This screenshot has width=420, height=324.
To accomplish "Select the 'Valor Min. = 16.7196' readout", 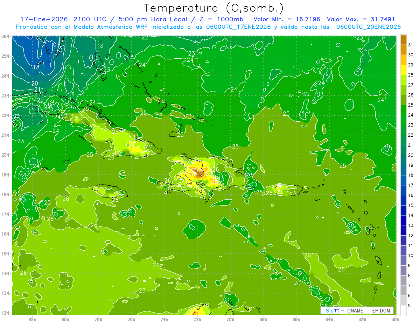I will click(287, 19).
